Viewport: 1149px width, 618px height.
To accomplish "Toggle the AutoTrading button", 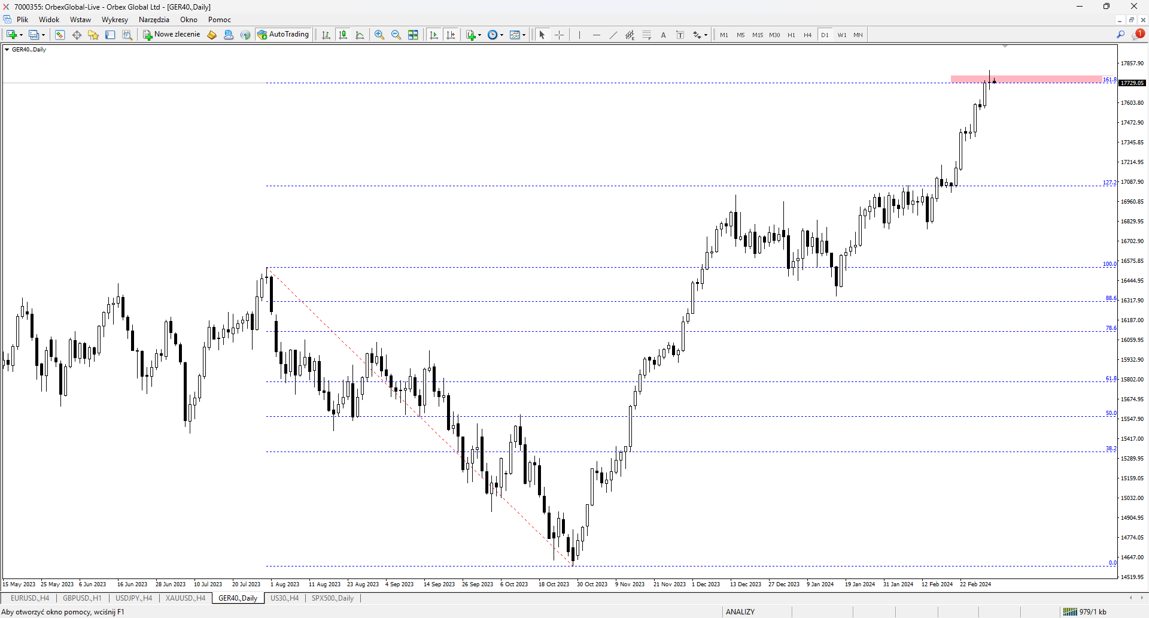I will pos(283,35).
